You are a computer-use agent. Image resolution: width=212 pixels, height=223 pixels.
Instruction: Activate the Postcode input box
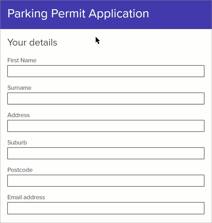point(106,181)
